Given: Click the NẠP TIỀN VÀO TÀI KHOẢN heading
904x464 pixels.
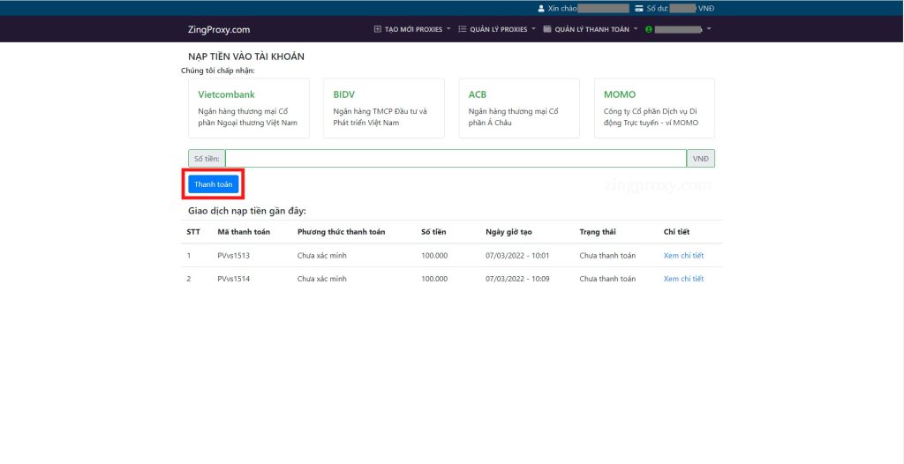Looking at the screenshot, I should tap(246, 56).
